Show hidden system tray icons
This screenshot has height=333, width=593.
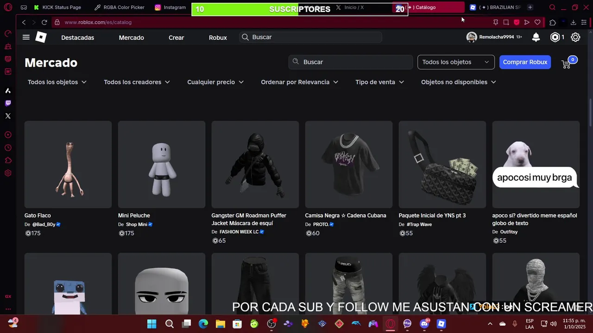[490, 324]
